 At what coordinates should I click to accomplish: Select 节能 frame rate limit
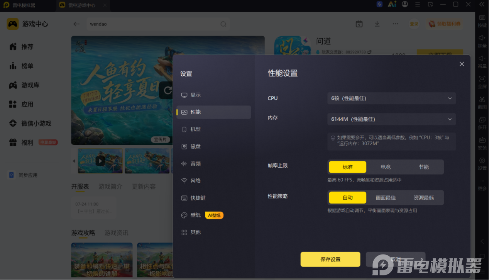424,167
